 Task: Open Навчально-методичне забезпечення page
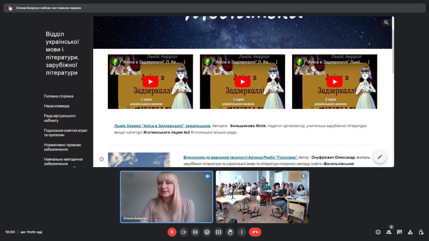[63, 162]
